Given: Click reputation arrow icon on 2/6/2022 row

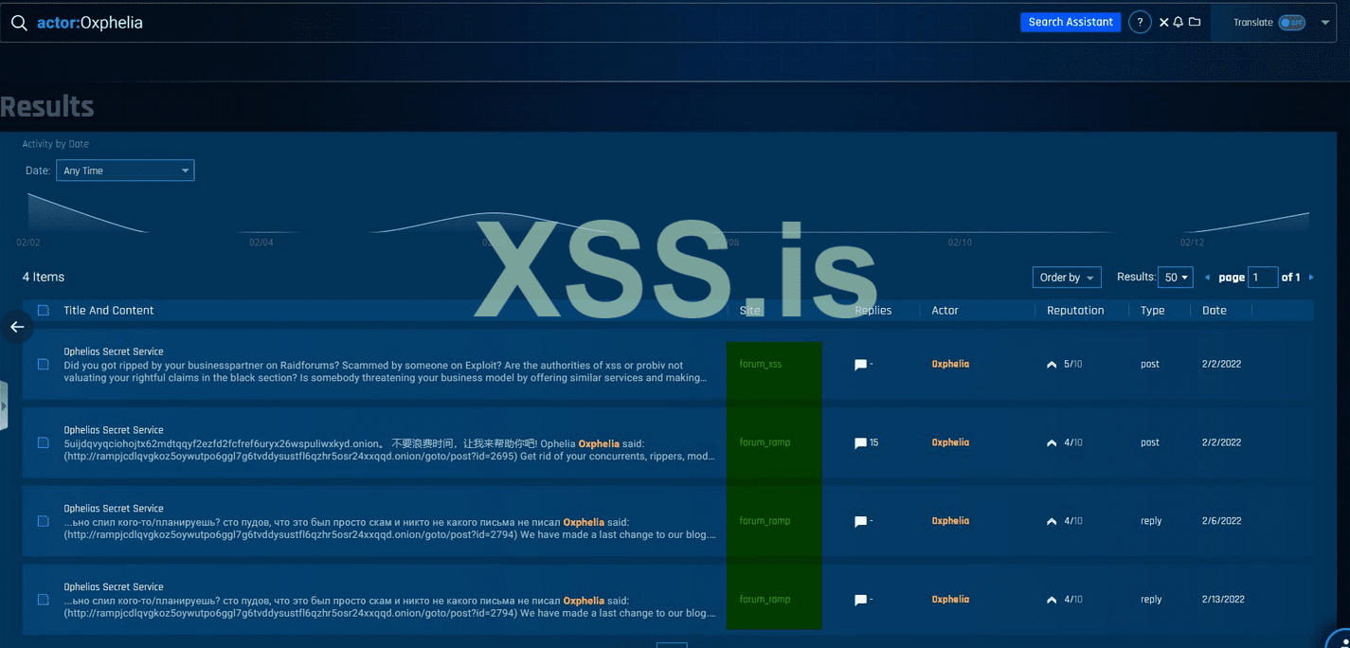Looking at the screenshot, I should tap(1052, 522).
